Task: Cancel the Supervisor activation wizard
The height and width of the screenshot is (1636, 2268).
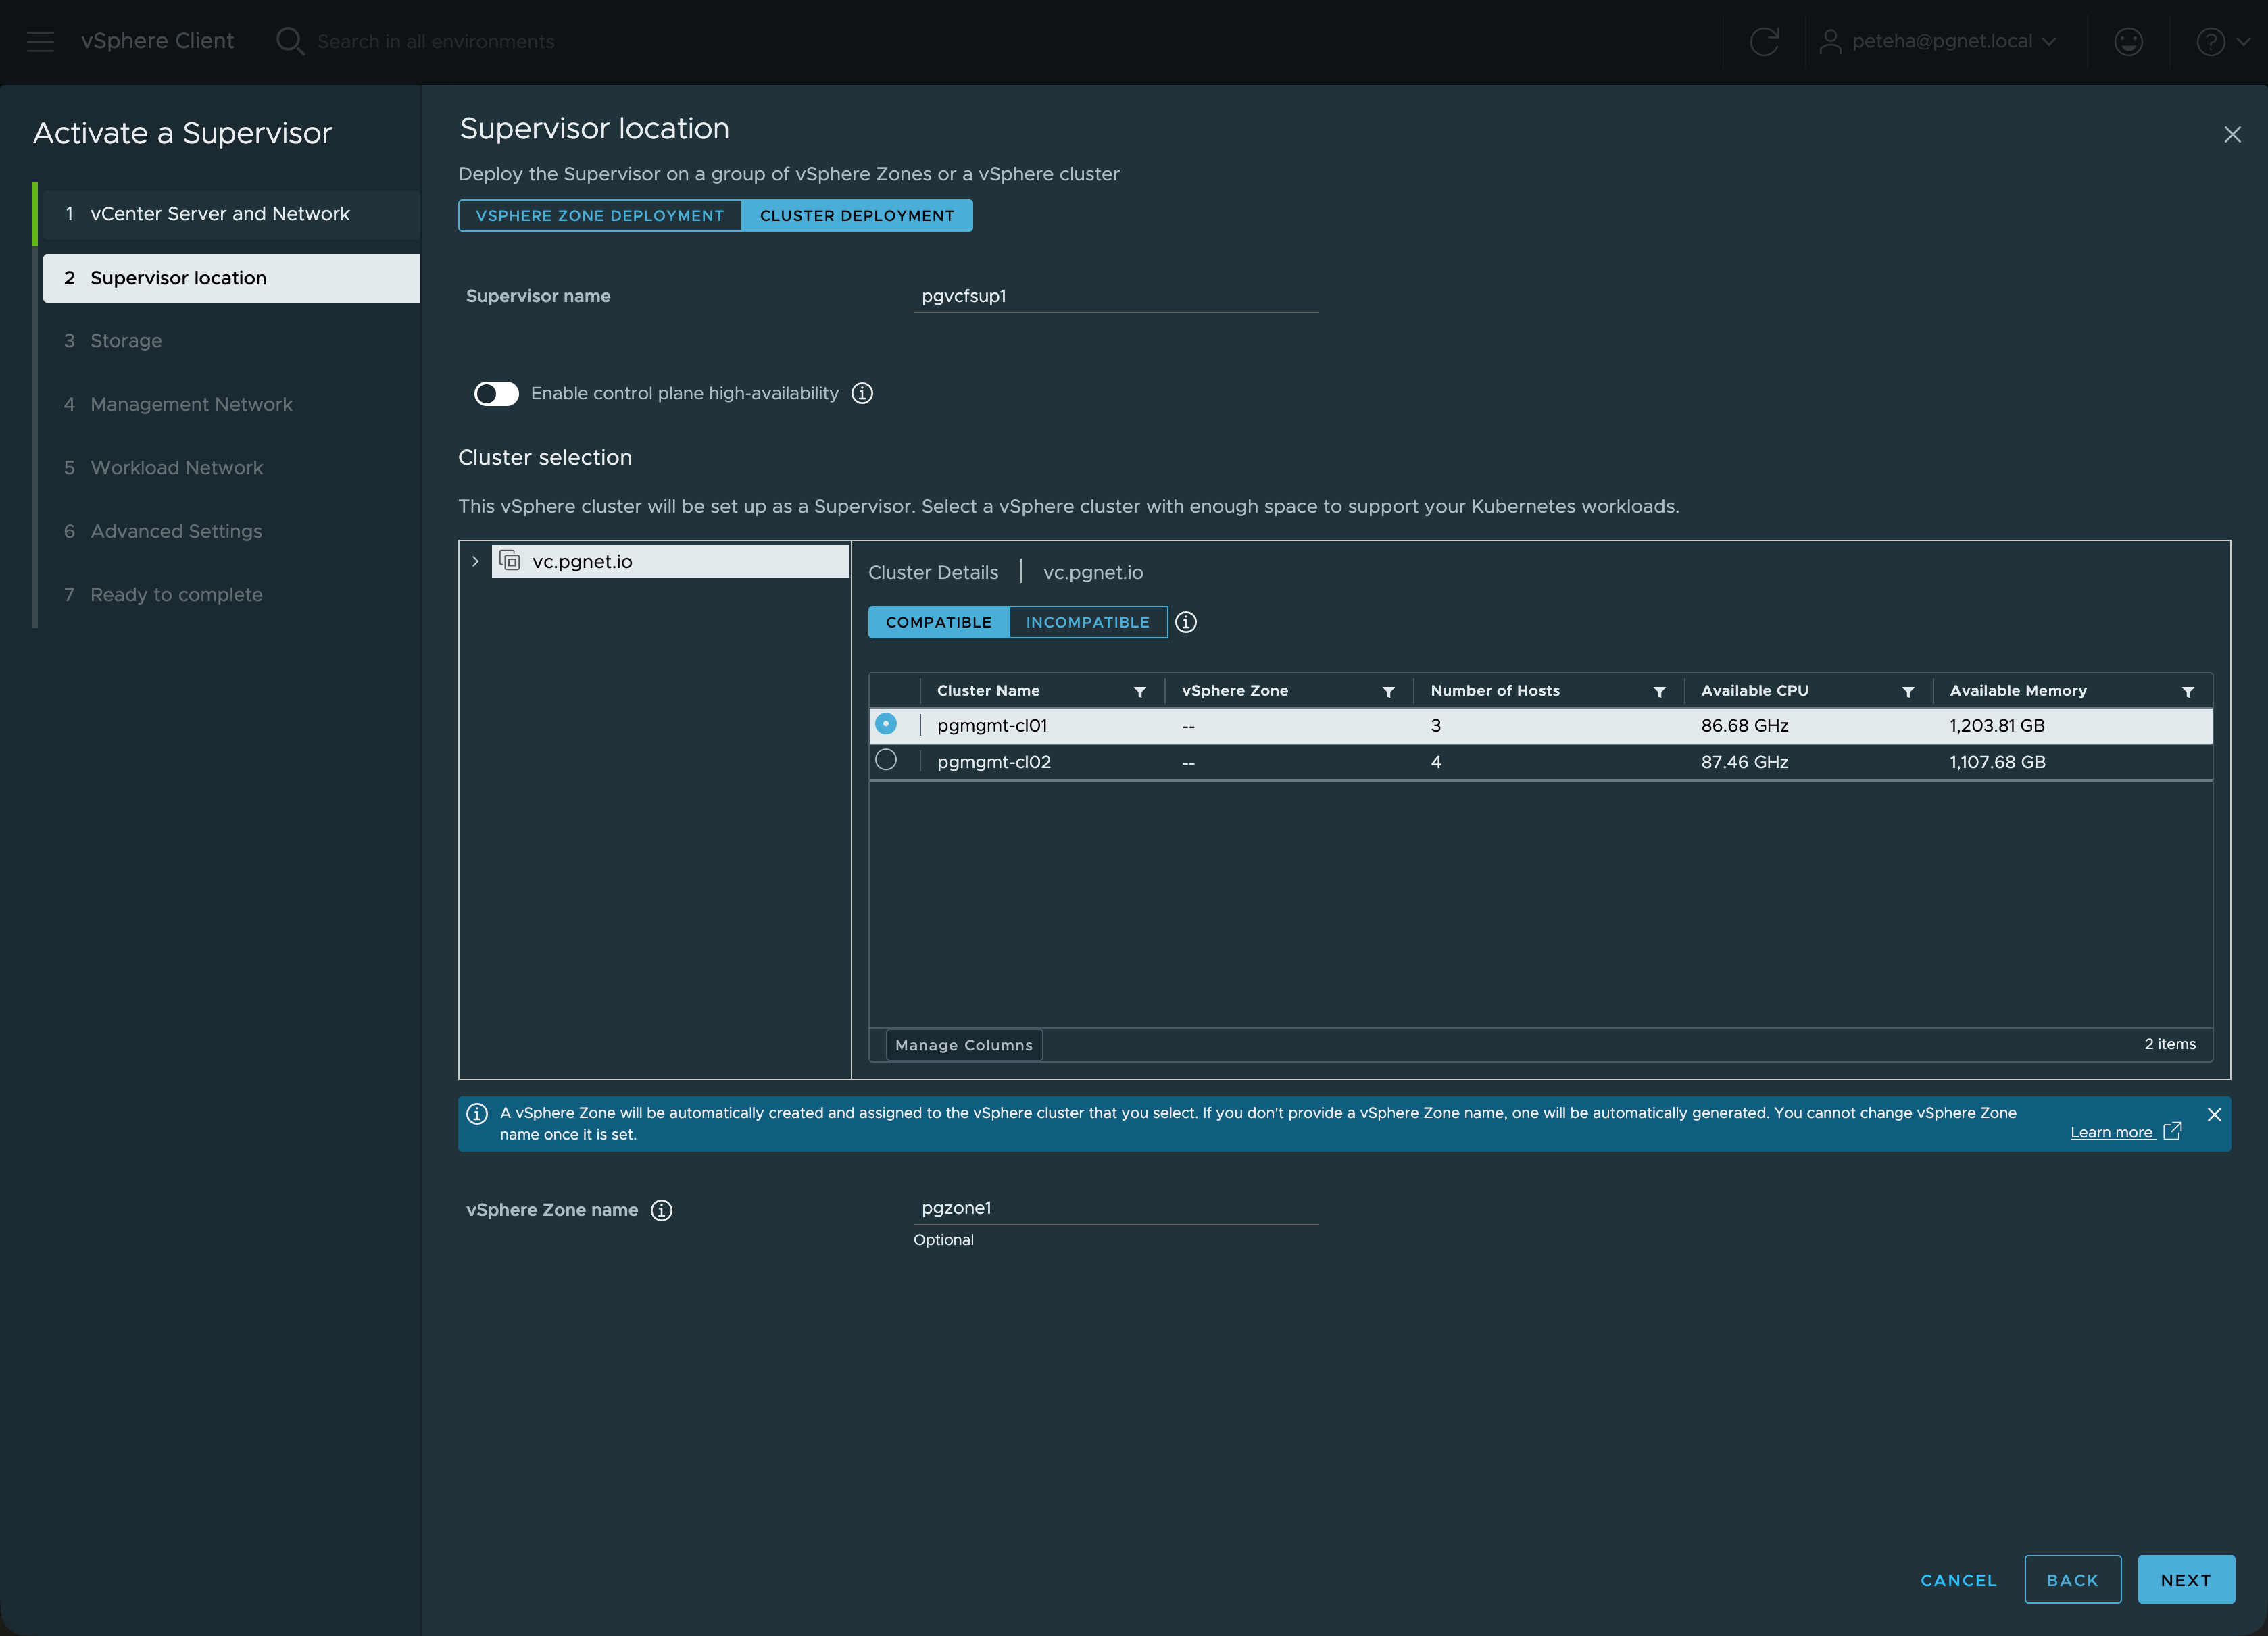Action: point(1958,1580)
